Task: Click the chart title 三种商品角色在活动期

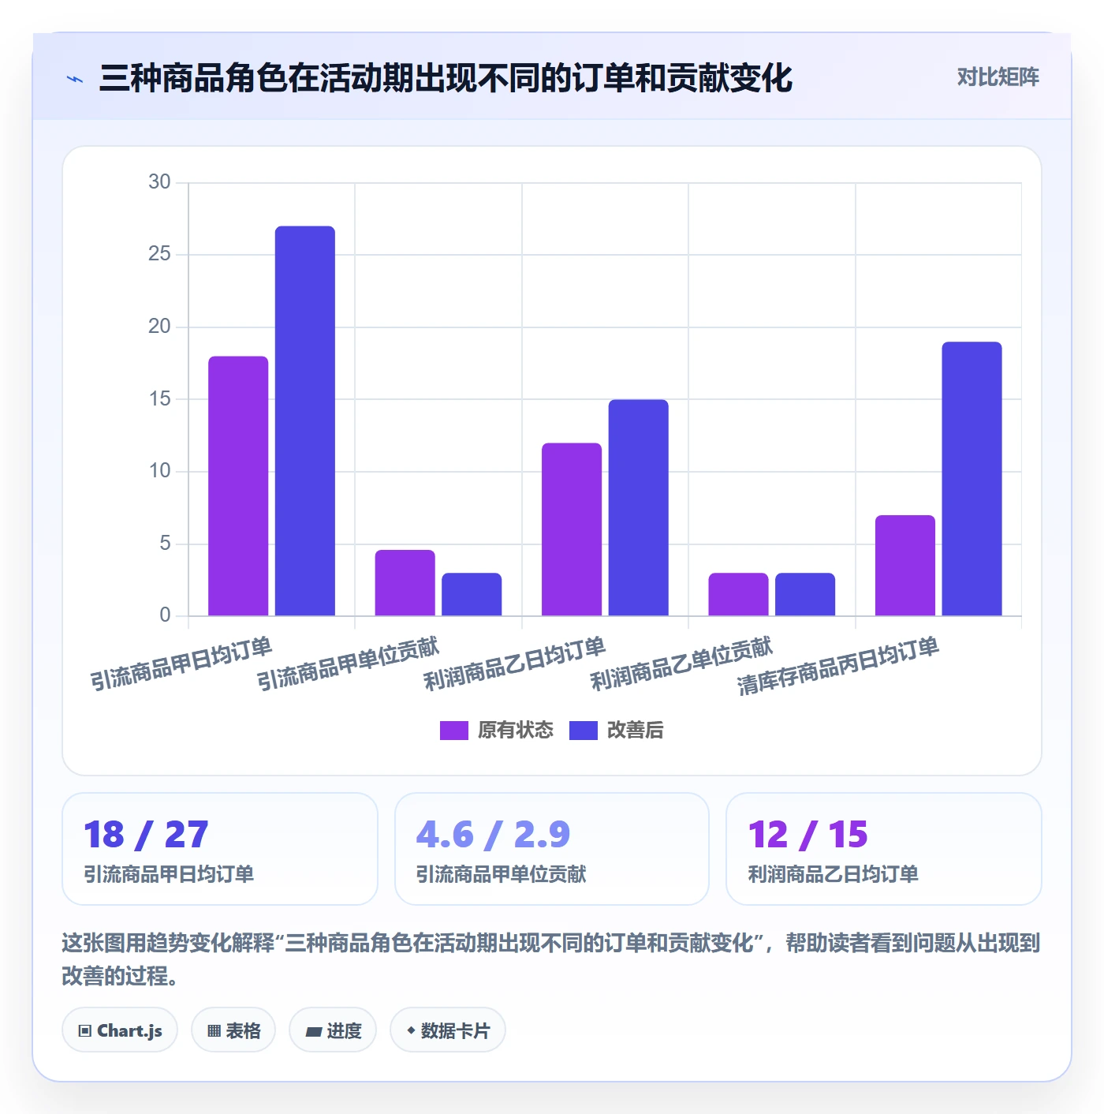Action: click(x=446, y=78)
